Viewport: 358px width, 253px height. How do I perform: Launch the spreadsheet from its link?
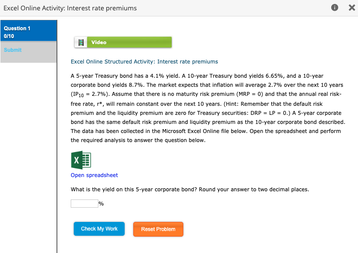94,175
